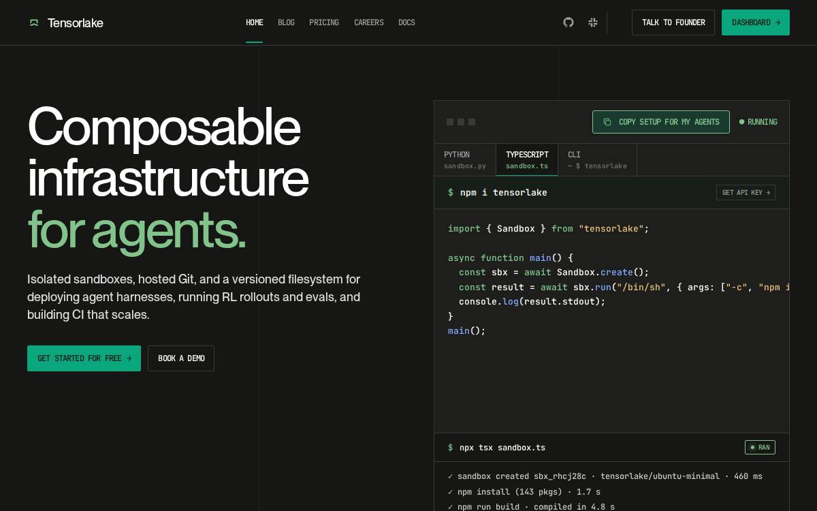Open the Docs page
Image resolution: width=817 pixels, height=511 pixels.
406,22
